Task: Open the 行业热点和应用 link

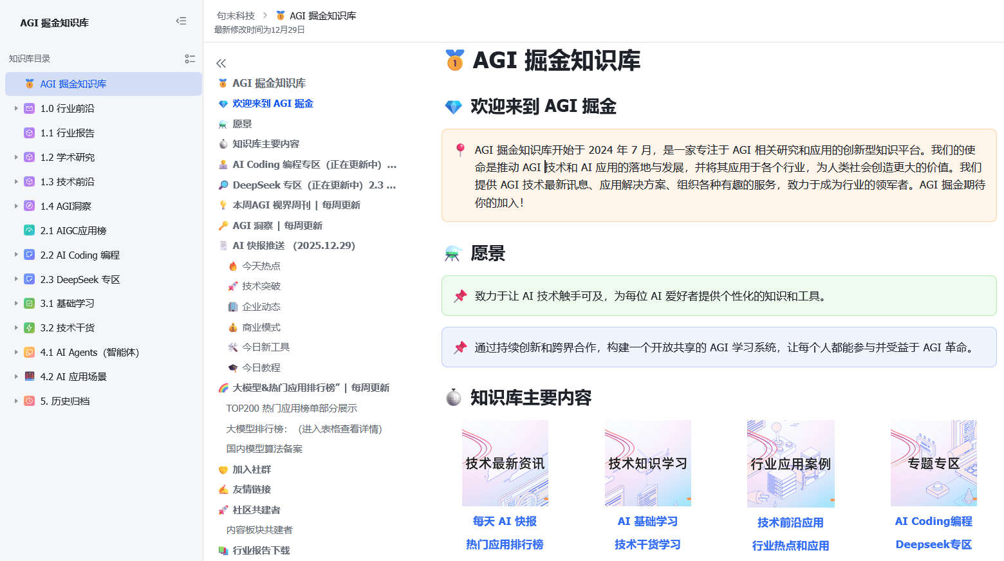Action: point(790,546)
